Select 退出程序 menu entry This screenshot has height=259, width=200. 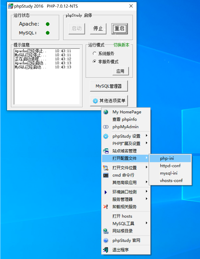(126, 250)
